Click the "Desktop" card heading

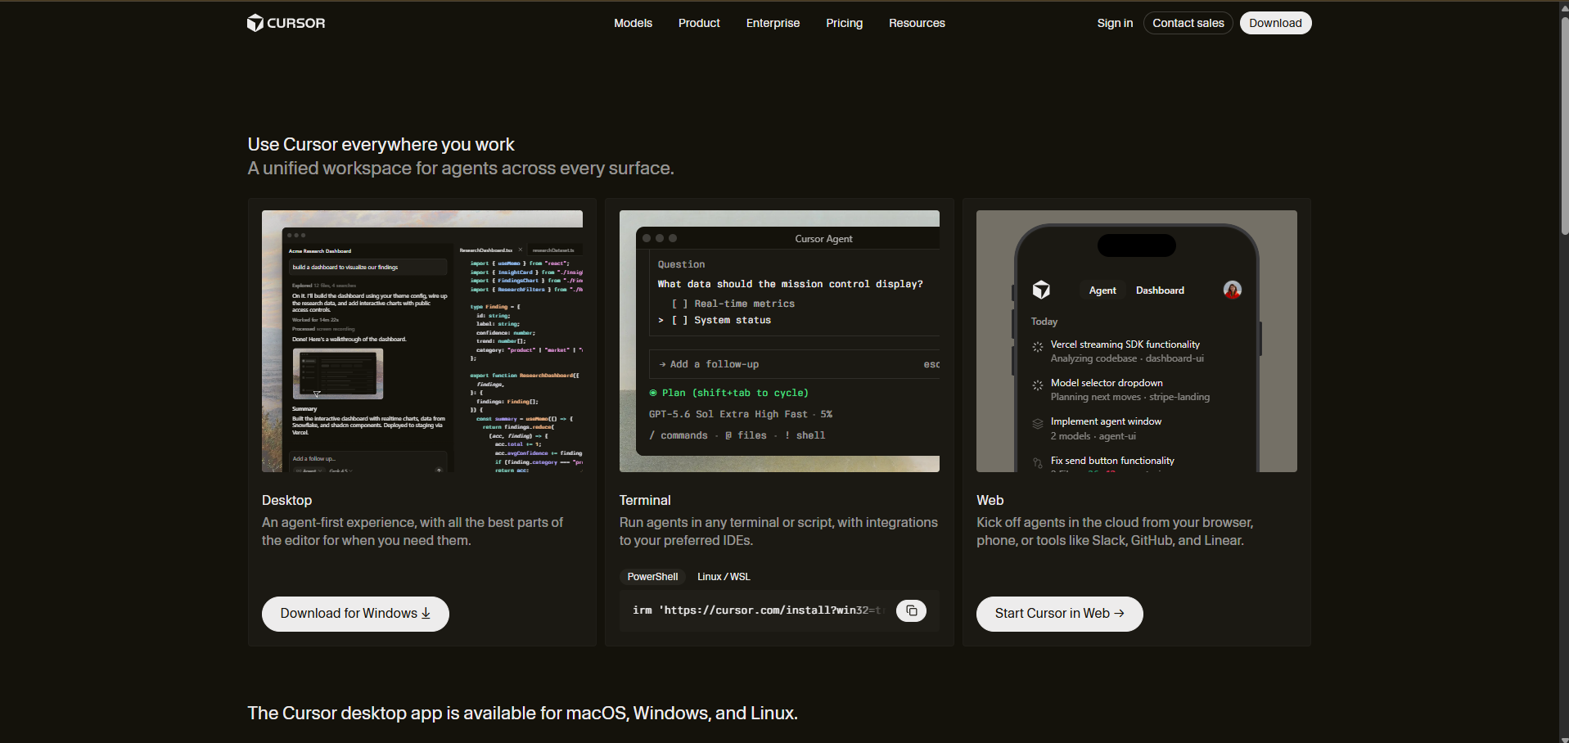point(286,500)
